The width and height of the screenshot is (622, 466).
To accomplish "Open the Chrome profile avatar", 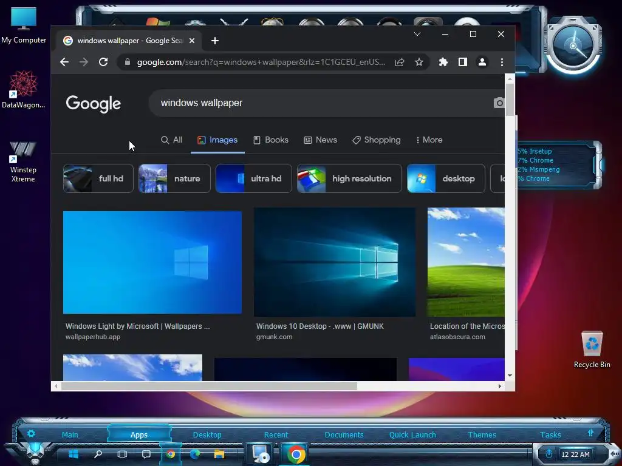I will coord(482,62).
